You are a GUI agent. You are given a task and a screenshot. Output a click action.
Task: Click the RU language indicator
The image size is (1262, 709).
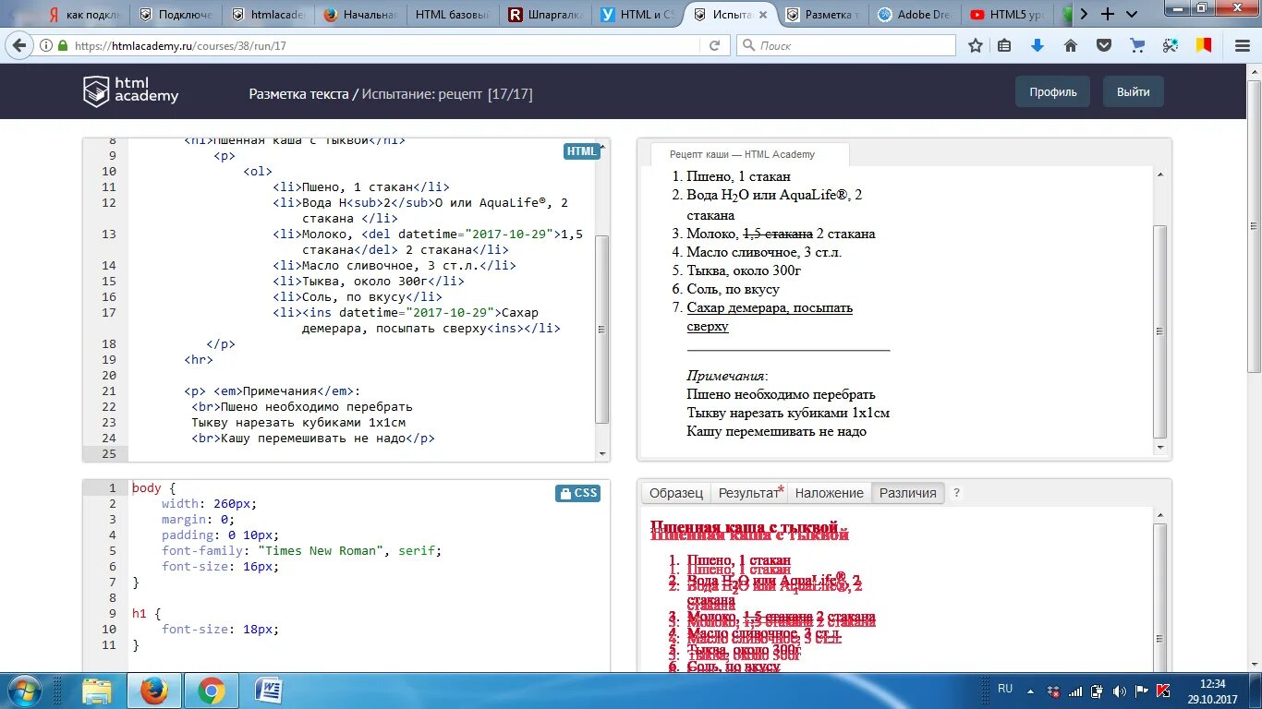click(x=1005, y=689)
